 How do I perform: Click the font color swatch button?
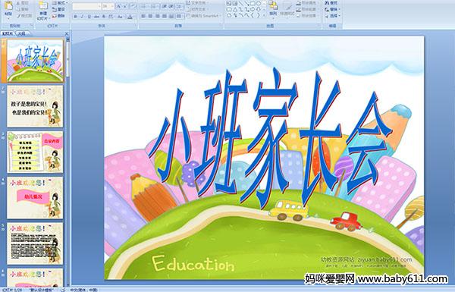[x=130, y=17]
